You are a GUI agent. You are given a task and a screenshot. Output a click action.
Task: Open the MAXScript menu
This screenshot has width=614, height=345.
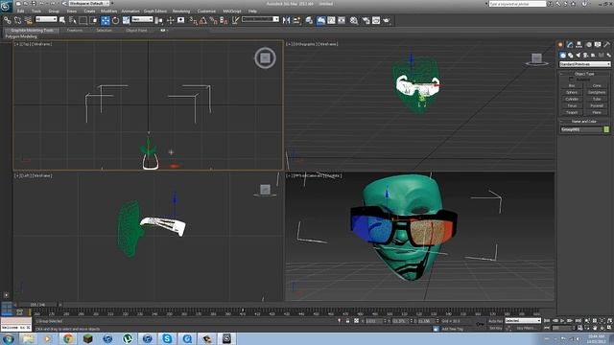pyautogui.click(x=232, y=11)
